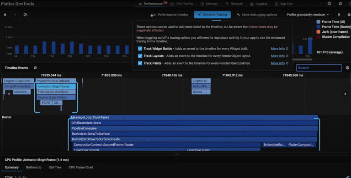
Task: Uncheck Track Widget Builds
Action: (140, 49)
